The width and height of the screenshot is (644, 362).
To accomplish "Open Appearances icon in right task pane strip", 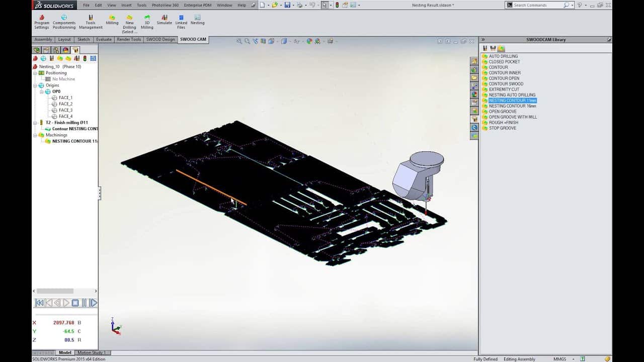I will coord(474,94).
